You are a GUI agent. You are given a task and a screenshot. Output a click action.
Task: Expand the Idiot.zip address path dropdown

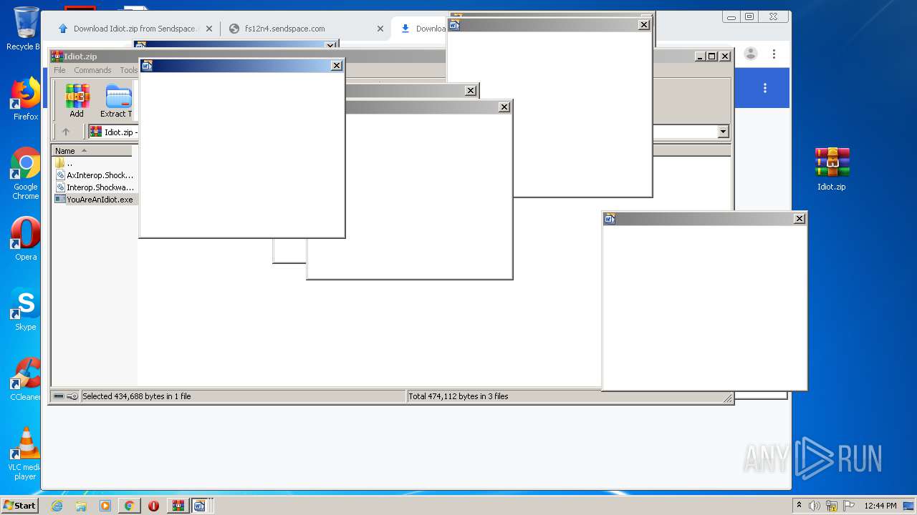click(723, 132)
